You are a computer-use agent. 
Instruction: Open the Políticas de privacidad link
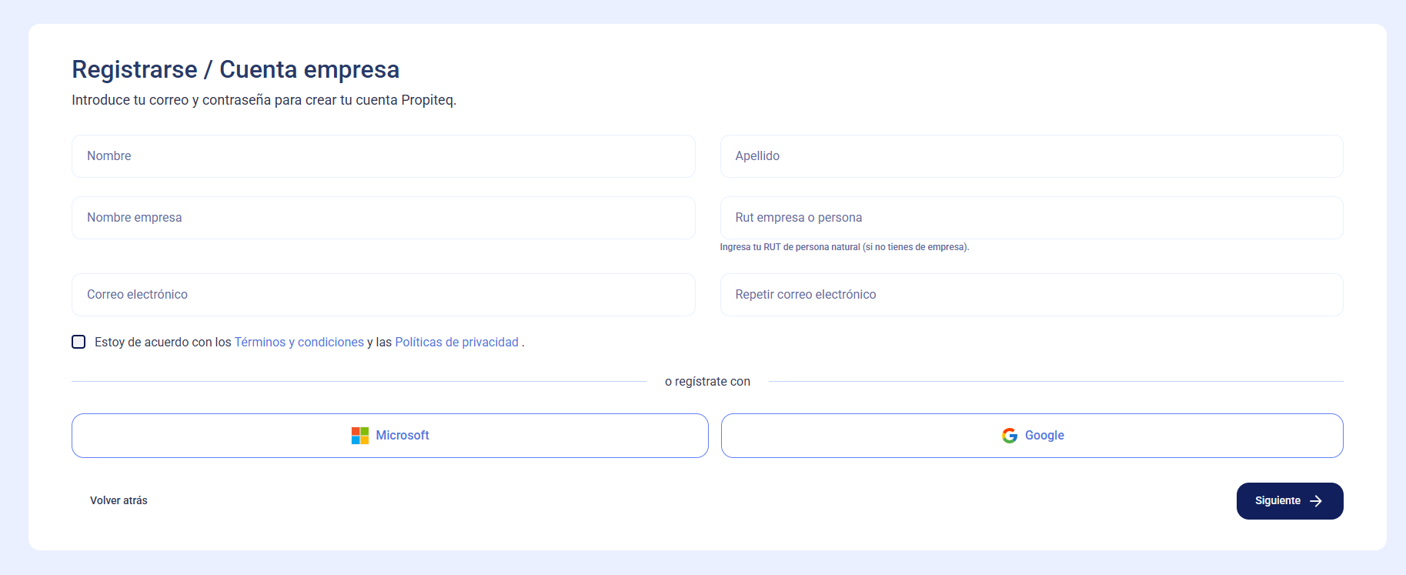pyautogui.click(x=457, y=342)
